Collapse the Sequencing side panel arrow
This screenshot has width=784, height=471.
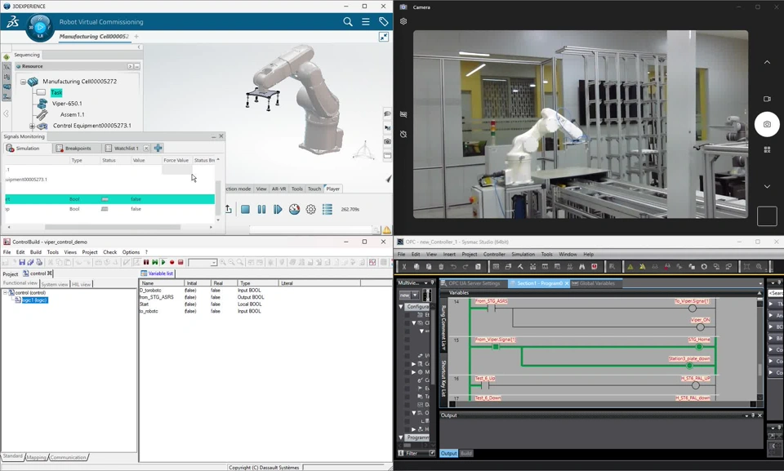(x=139, y=47)
